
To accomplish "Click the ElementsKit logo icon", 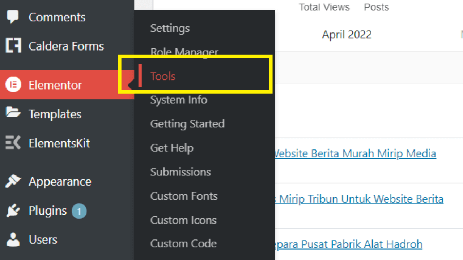I will click(x=13, y=143).
